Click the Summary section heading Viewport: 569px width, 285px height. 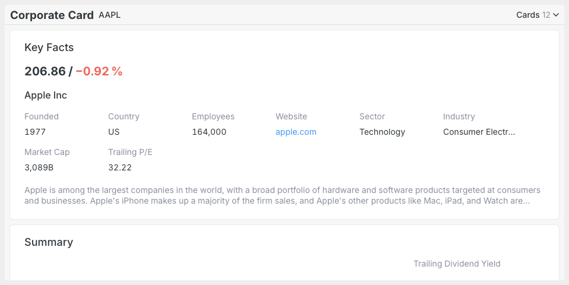point(49,242)
